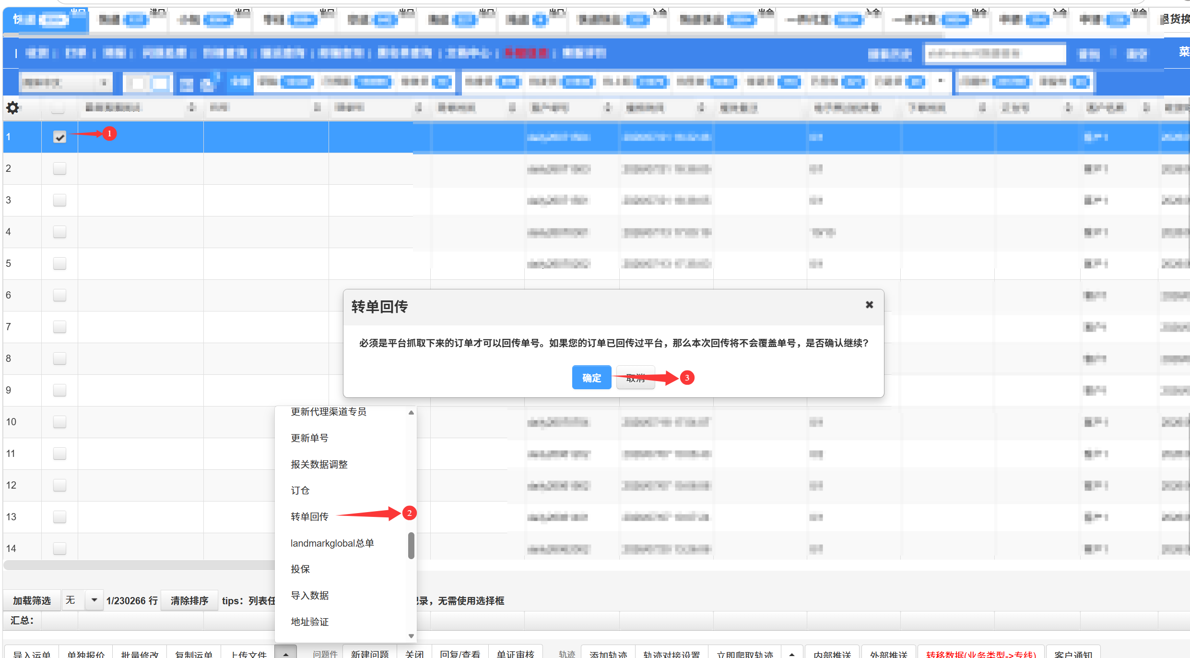The width and height of the screenshot is (1190, 658).
Task: Select the row 4 checkbox
Action: [59, 232]
